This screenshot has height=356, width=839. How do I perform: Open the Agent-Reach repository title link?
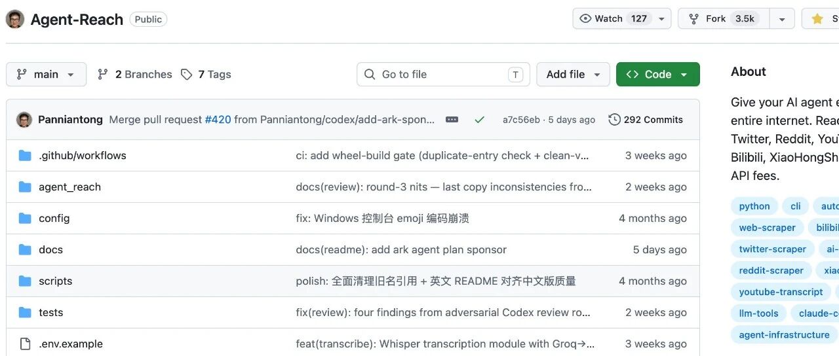point(77,20)
